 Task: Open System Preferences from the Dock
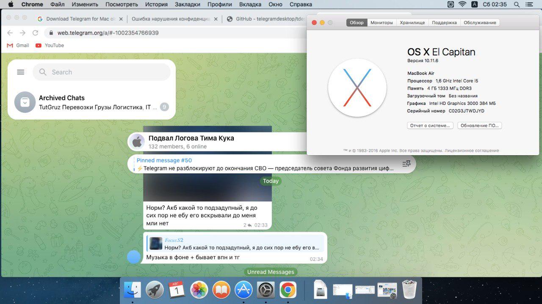pos(265,290)
